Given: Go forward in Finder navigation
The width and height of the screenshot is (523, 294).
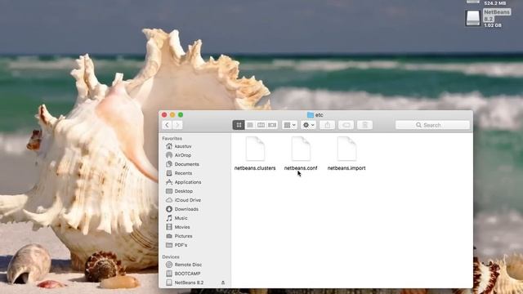Looking at the screenshot, I should 178,125.
